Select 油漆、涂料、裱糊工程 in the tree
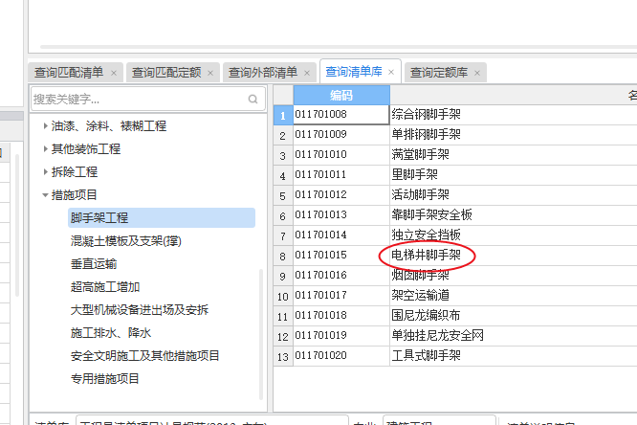The height and width of the screenshot is (425, 637). [x=109, y=126]
